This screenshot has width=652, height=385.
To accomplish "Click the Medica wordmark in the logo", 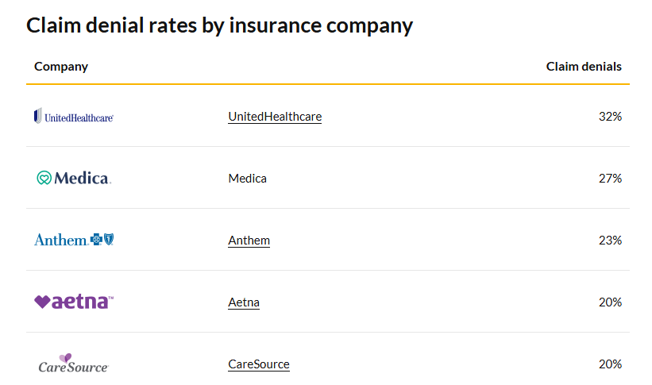I will tap(82, 179).
